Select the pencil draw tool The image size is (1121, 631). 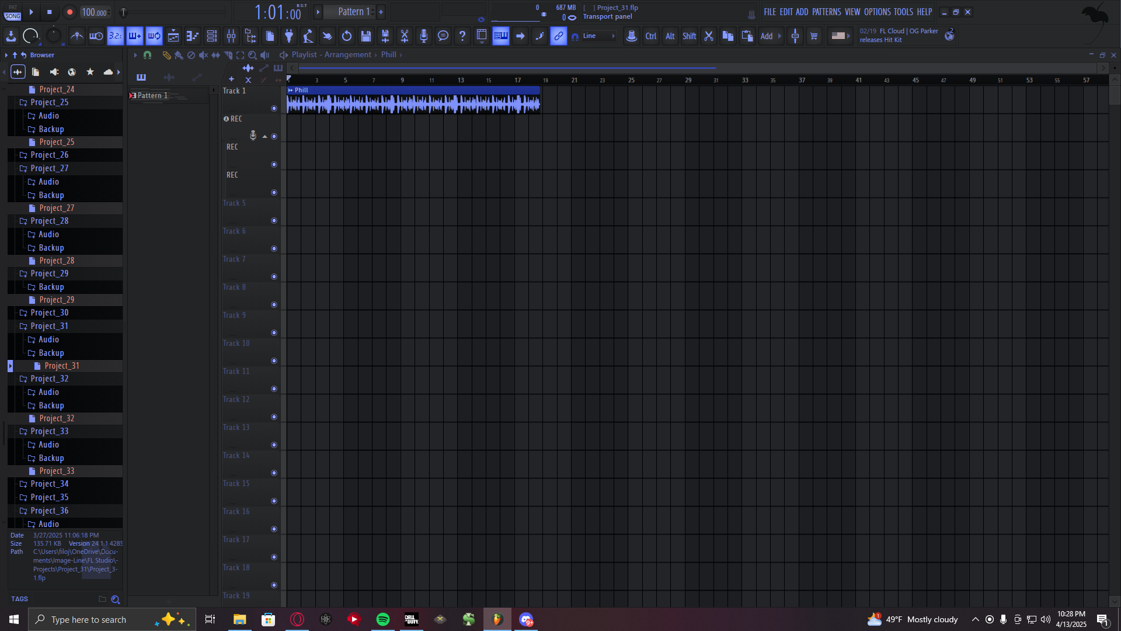tap(166, 55)
